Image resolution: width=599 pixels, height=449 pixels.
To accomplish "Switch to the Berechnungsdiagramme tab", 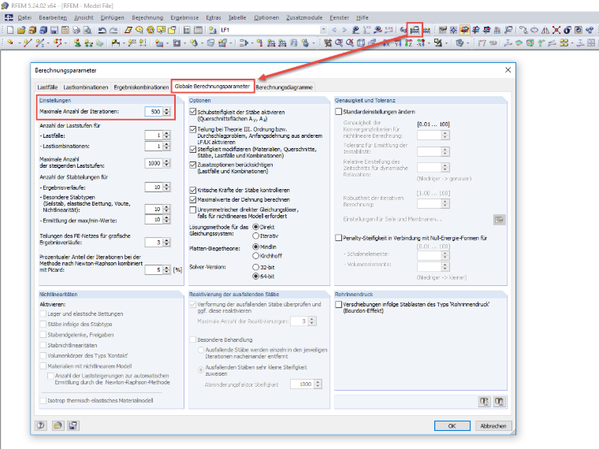I will click(x=285, y=87).
